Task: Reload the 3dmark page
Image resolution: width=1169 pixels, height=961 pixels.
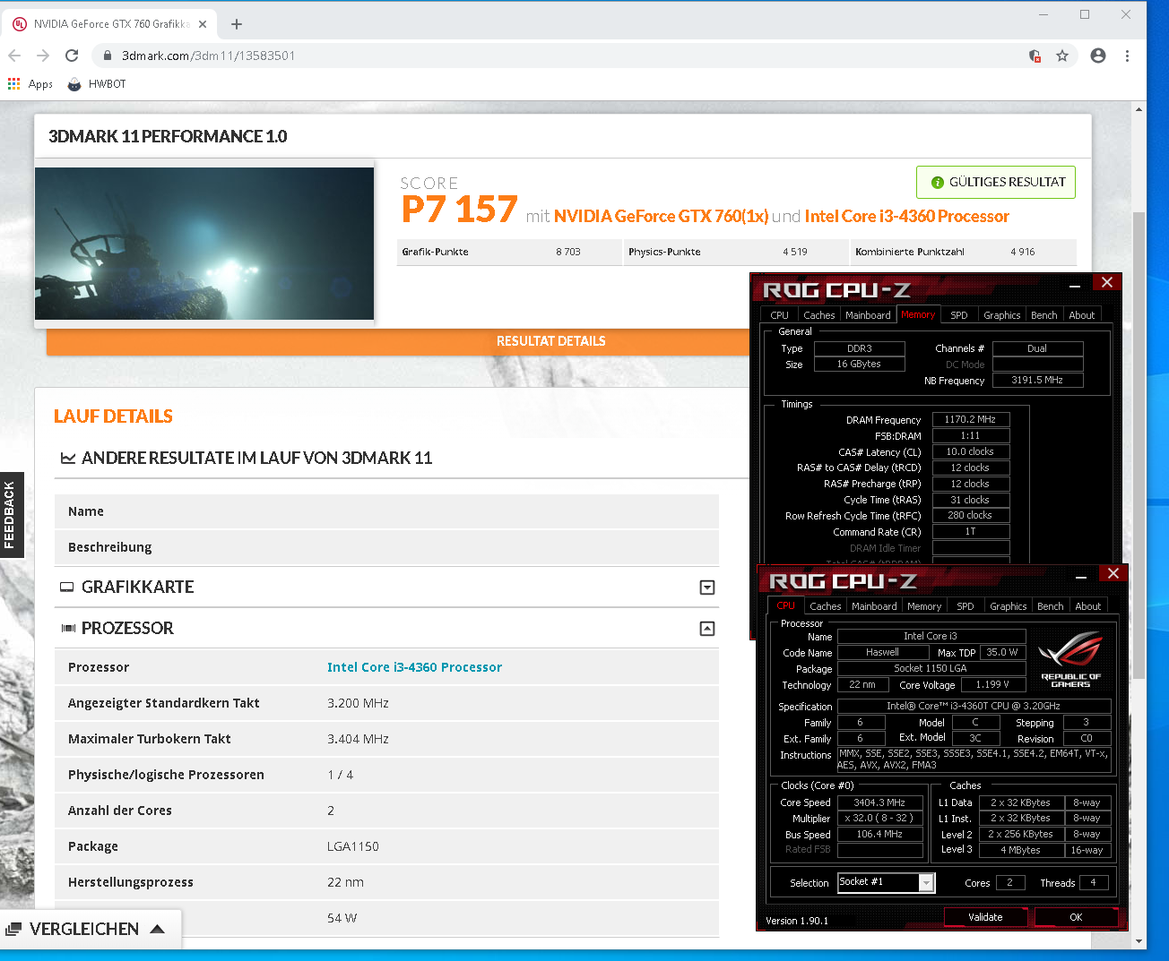Action: [72, 56]
